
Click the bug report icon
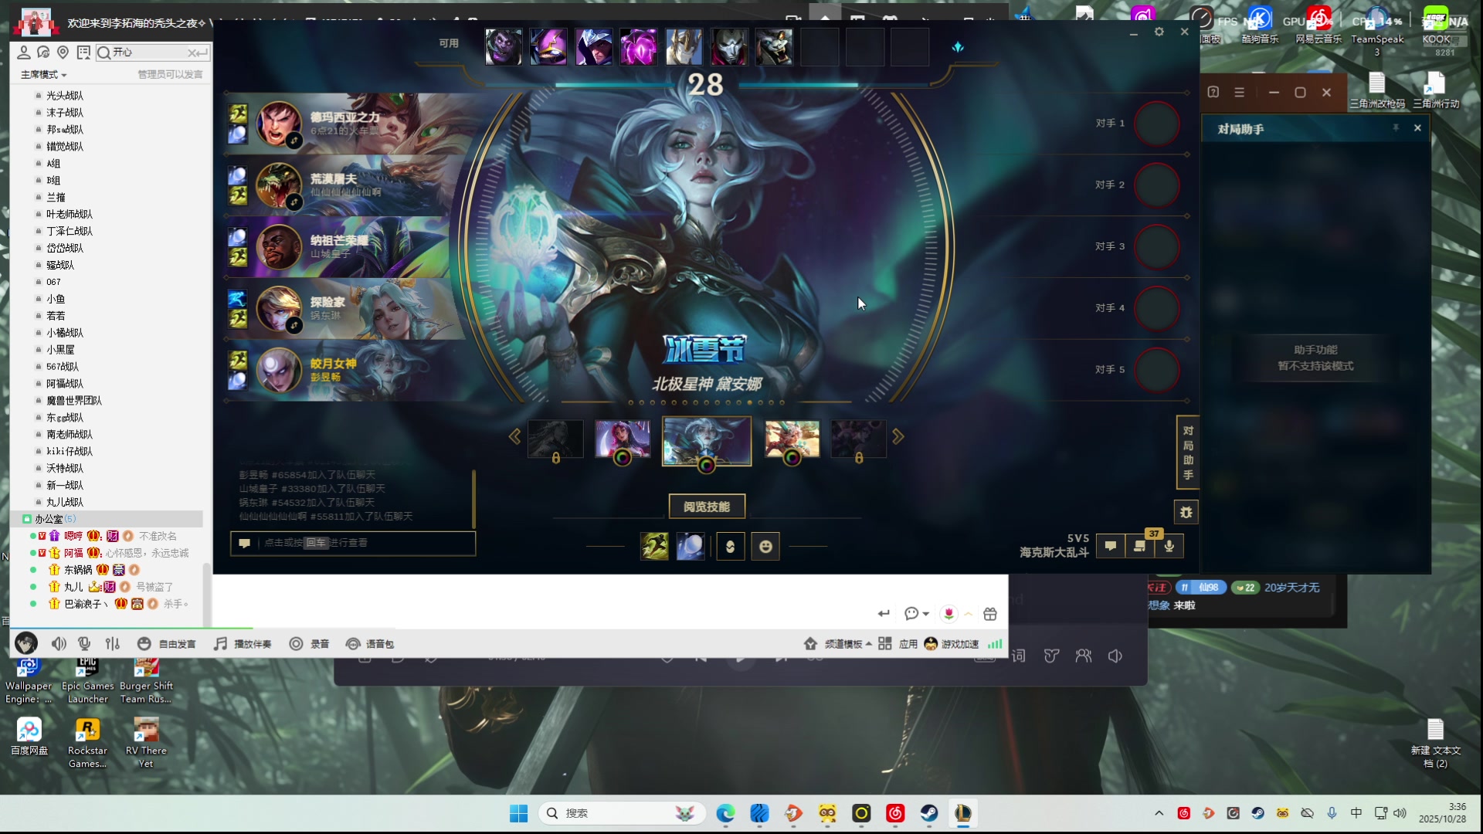click(x=1186, y=512)
